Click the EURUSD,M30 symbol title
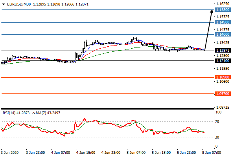This screenshot has height=157, width=232. 19,4
